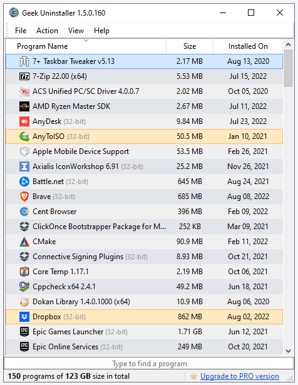Screen dimensions: 298x385
Task: Click the Oct 05, 2020 install date
Action: click(x=248, y=91)
